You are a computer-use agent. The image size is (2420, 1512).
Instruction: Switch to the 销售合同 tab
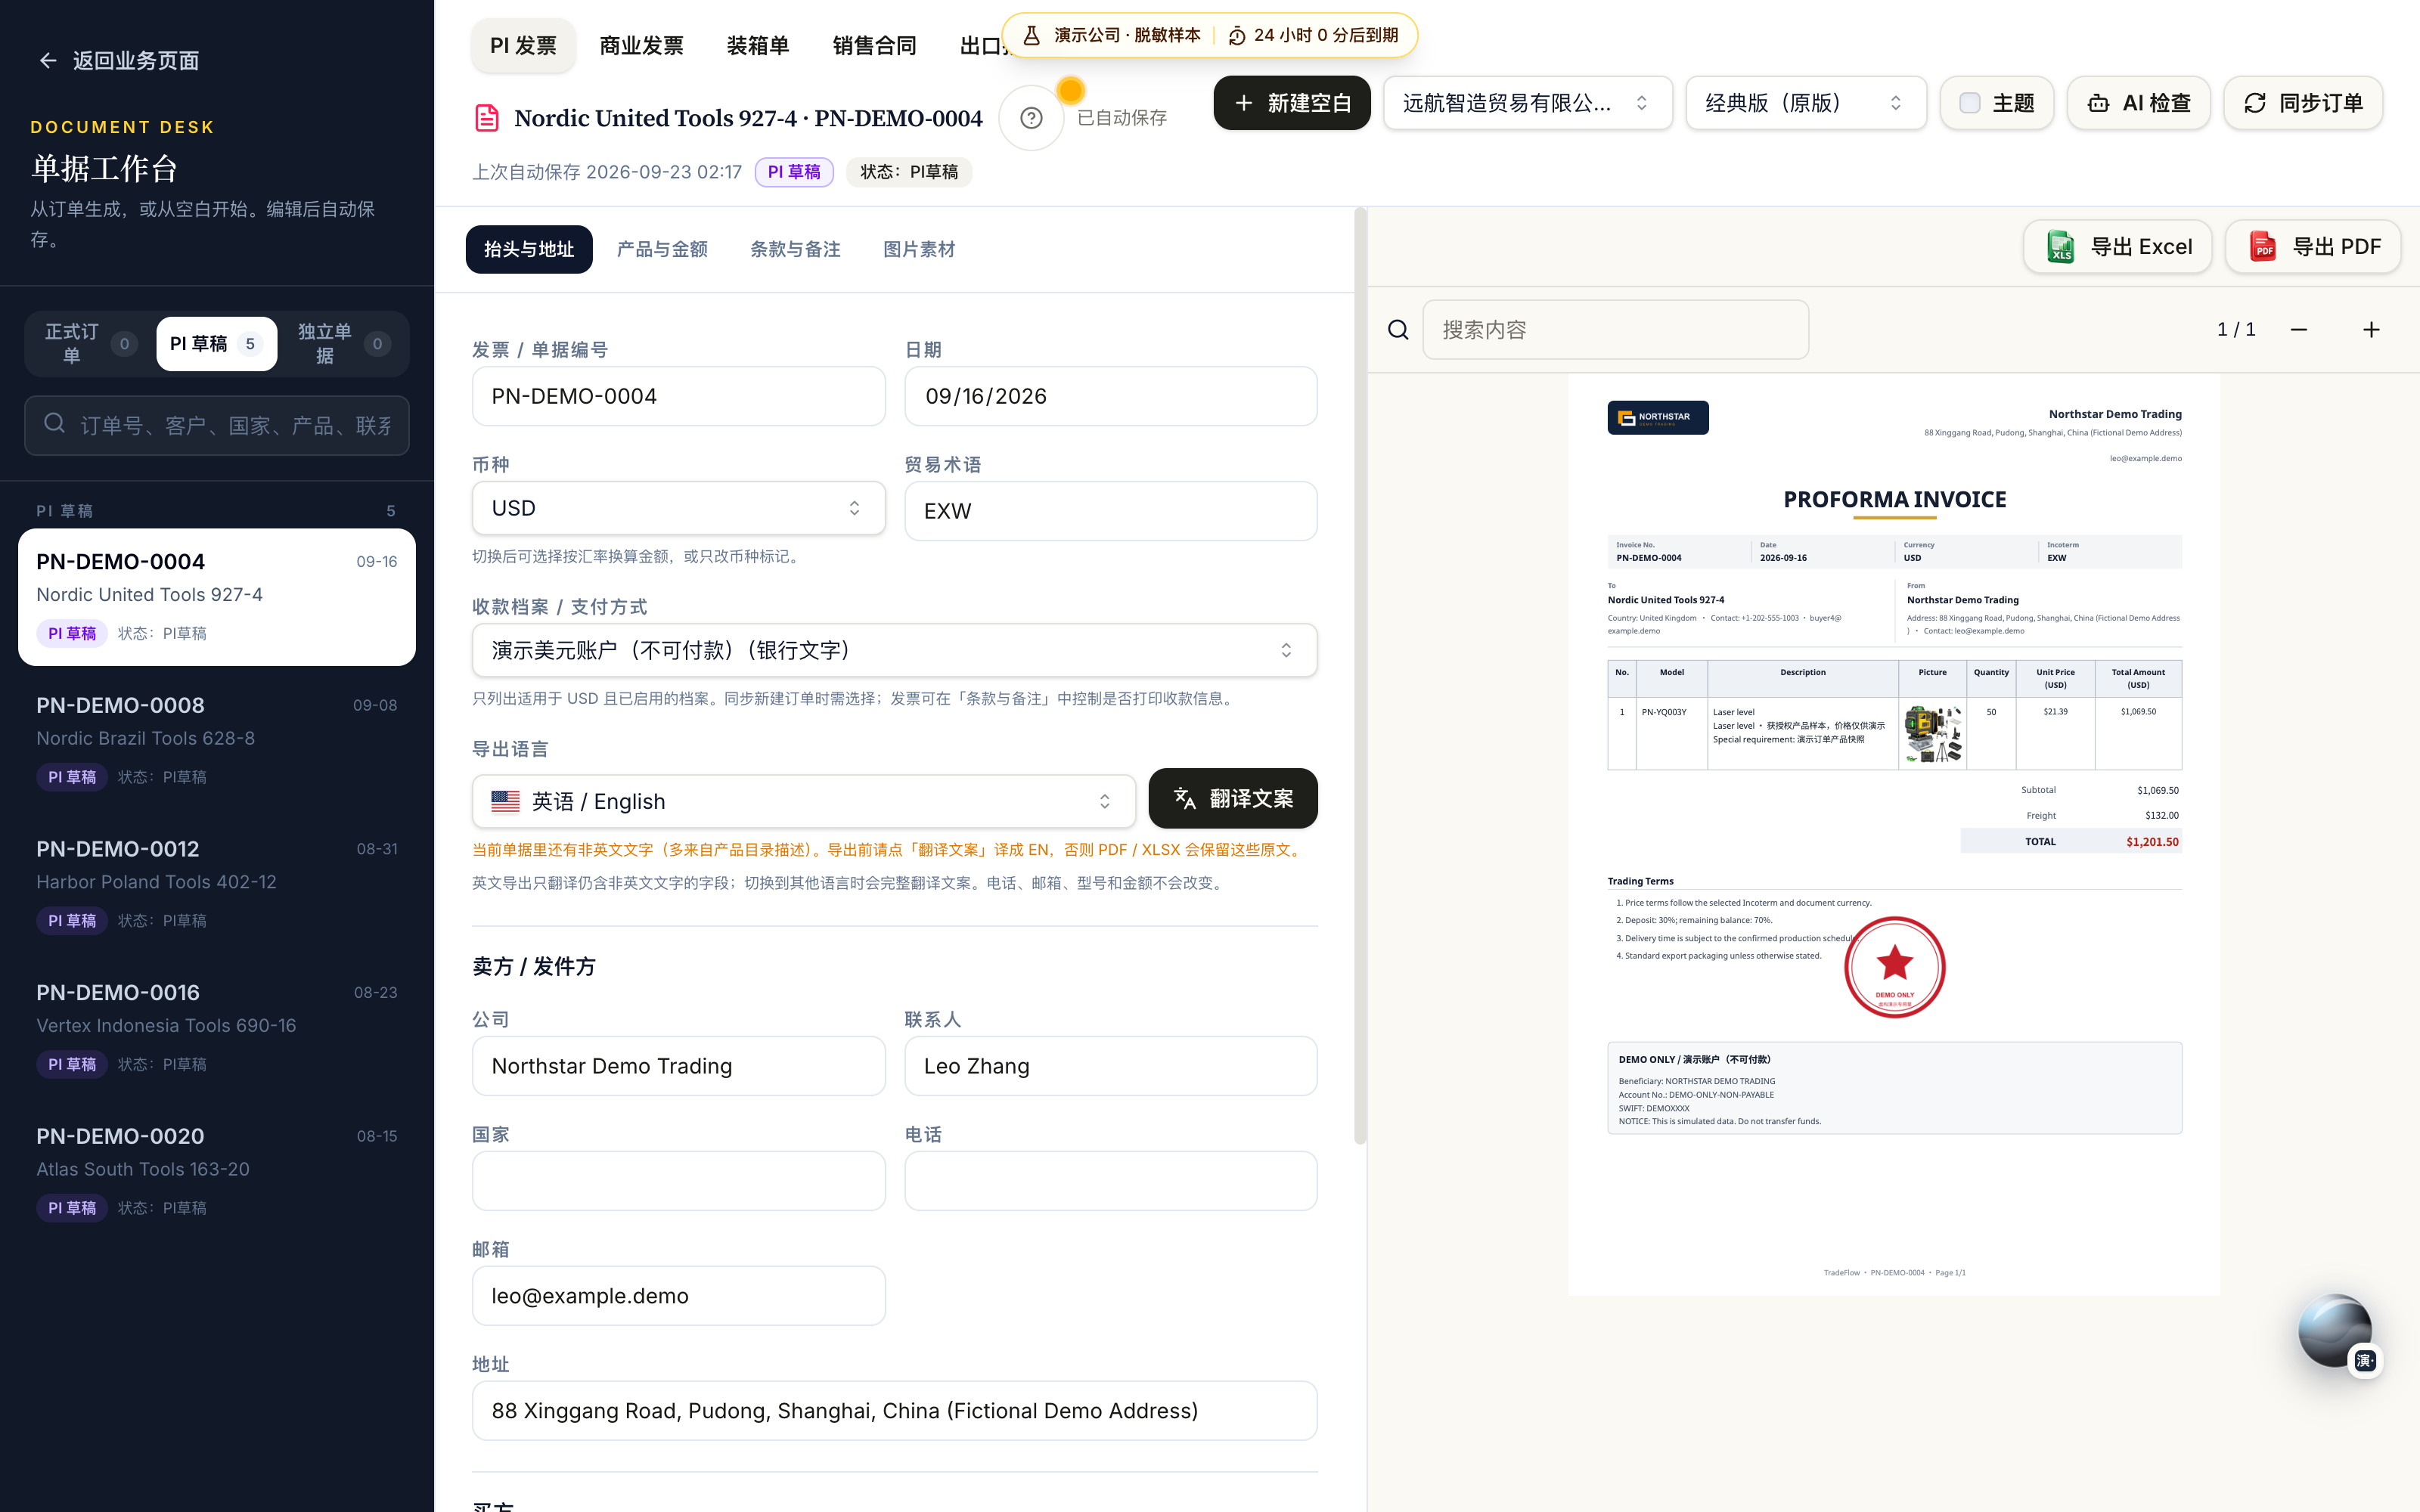[x=874, y=46]
